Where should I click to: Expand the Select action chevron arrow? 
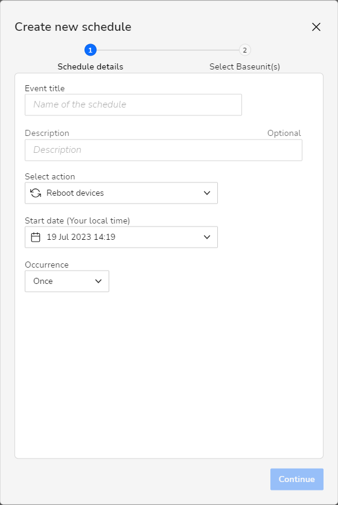(207, 193)
